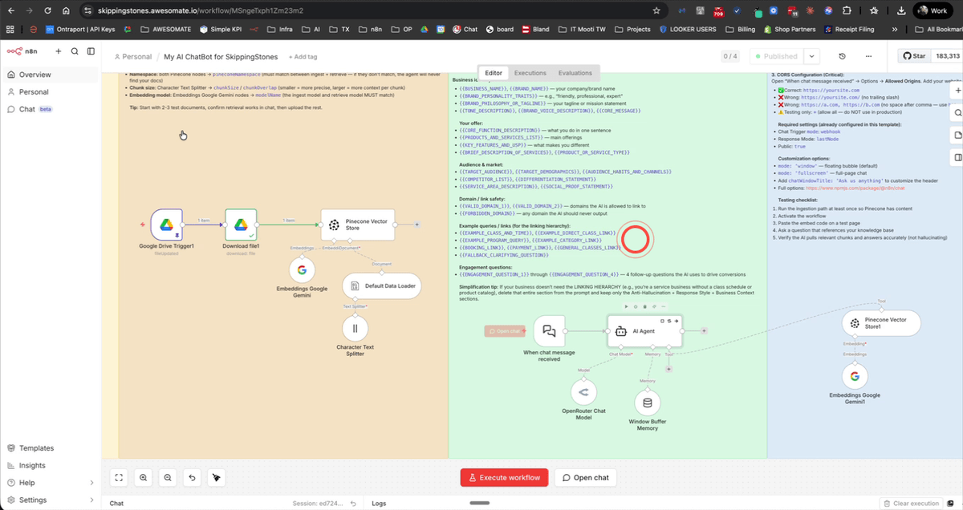This screenshot has width=963, height=510.
Task: Open the AI Agent node
Action: tap(644, 330)
